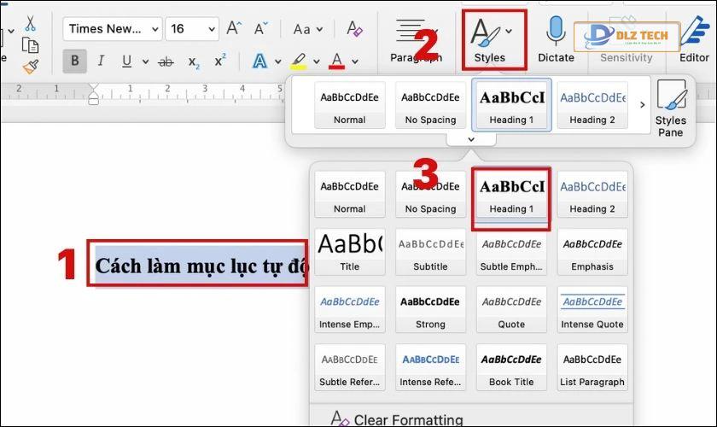The width and height of the screenshot is (717, 427).
Task: Open the font name dropdown Times New
Action: click(113, 29)
